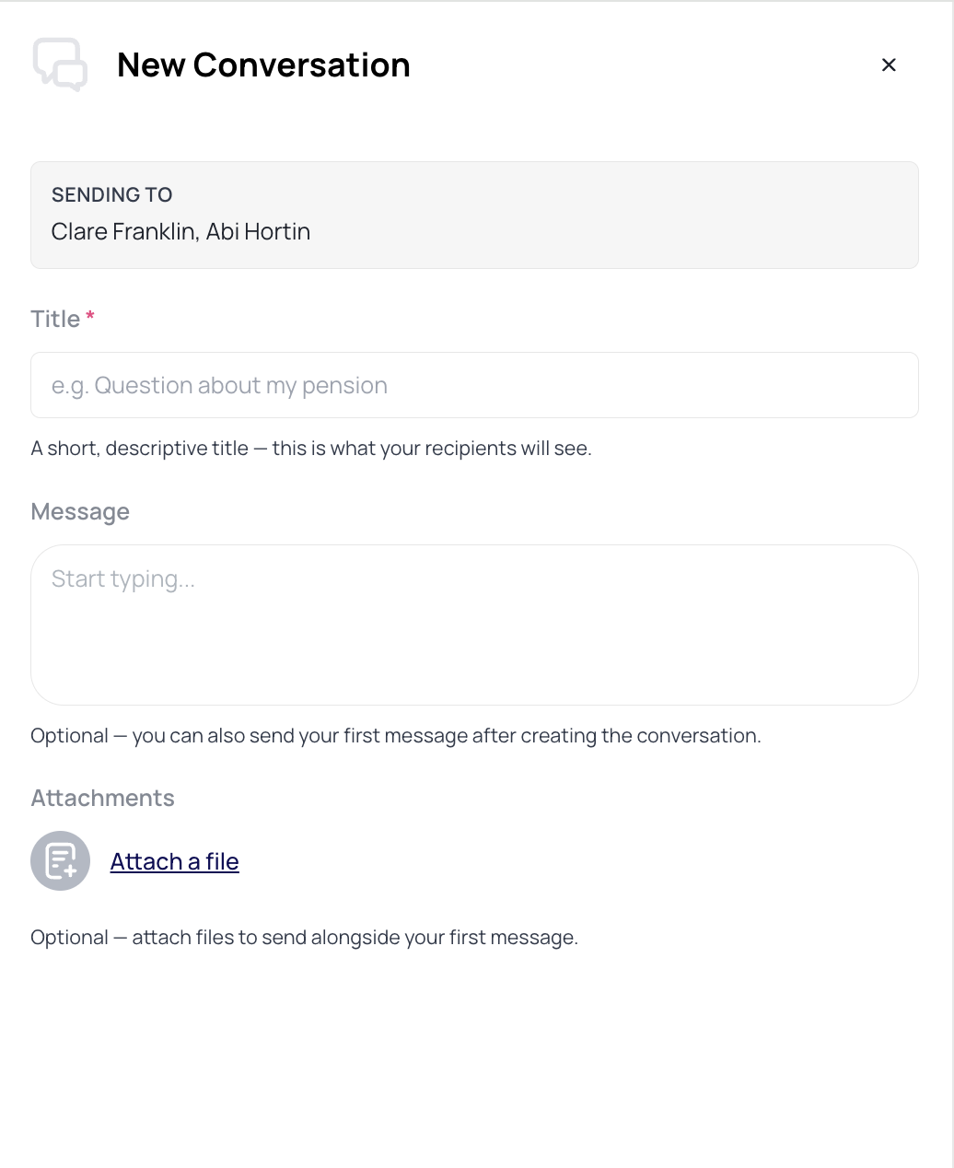Open the Attach a file link

click(175, 861)
